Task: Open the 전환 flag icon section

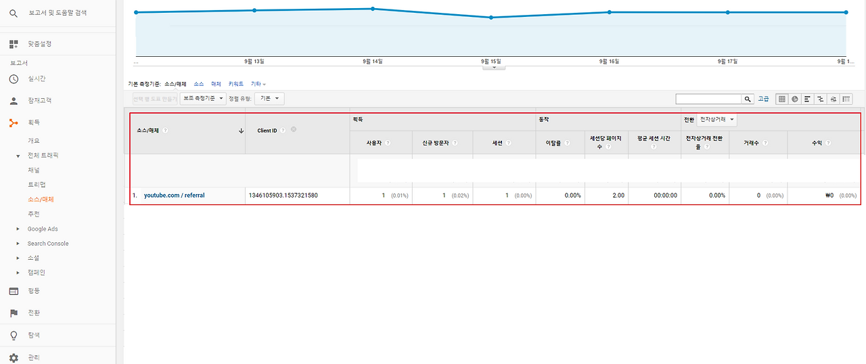Action: tap(14, 313)
